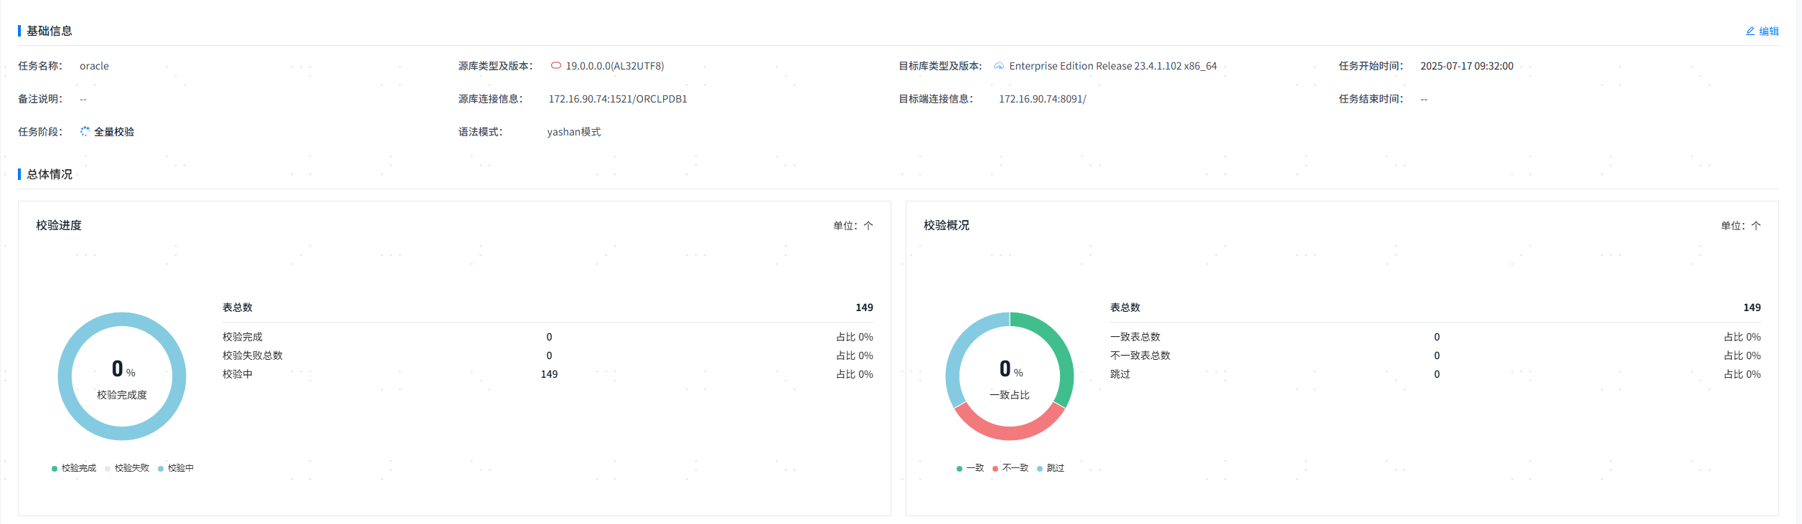Click the target database cloud icon
This screenshot has height=524, width=1802.
click(x=999, y=65)
